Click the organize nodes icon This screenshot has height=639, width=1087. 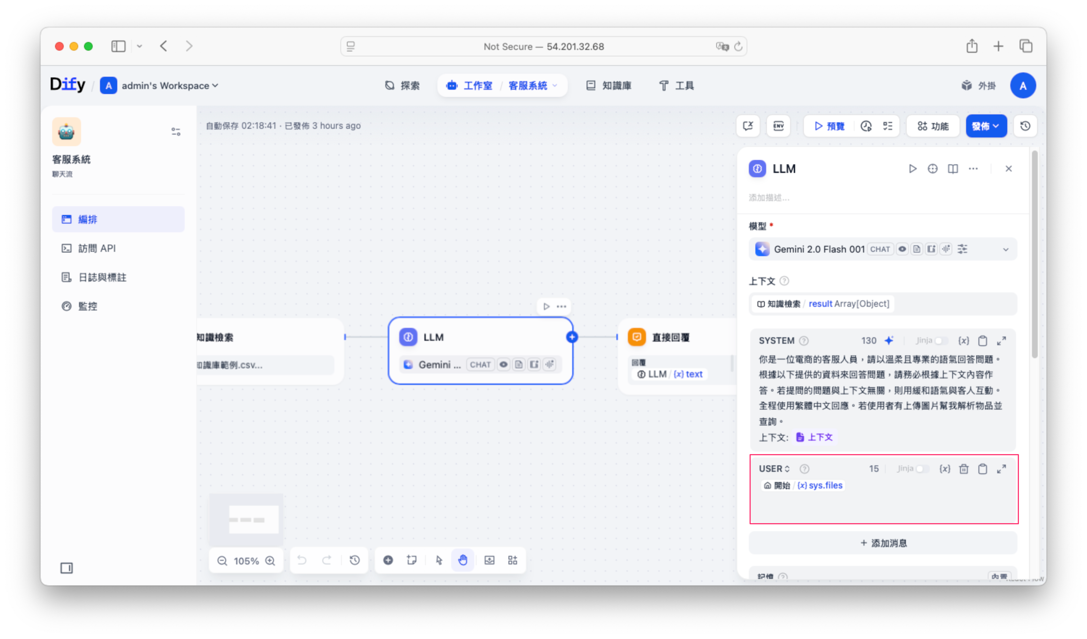tap(512, 560)
